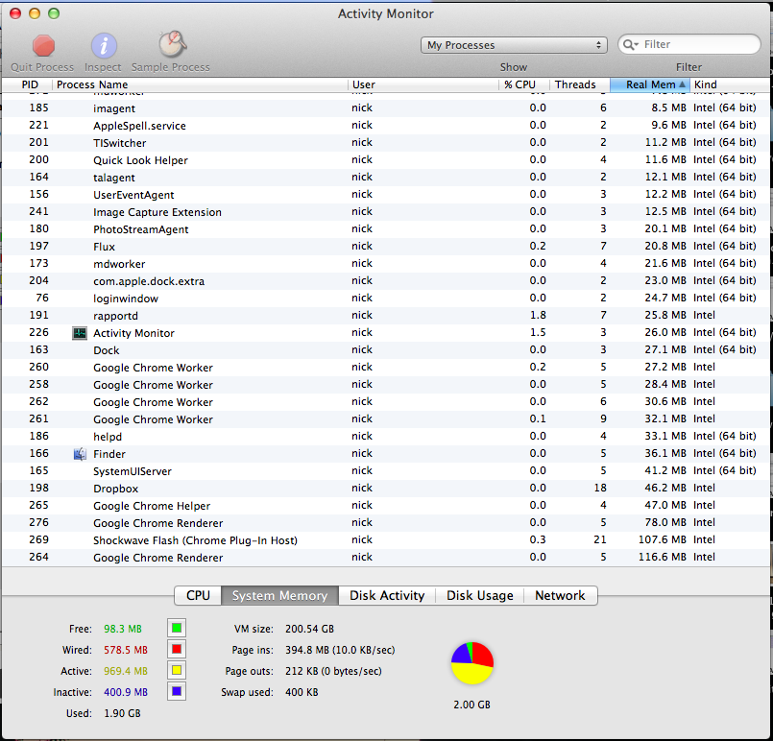Screen dimensions: 773x741
Task: Sort by PID column header
Action: pos(28,84)
